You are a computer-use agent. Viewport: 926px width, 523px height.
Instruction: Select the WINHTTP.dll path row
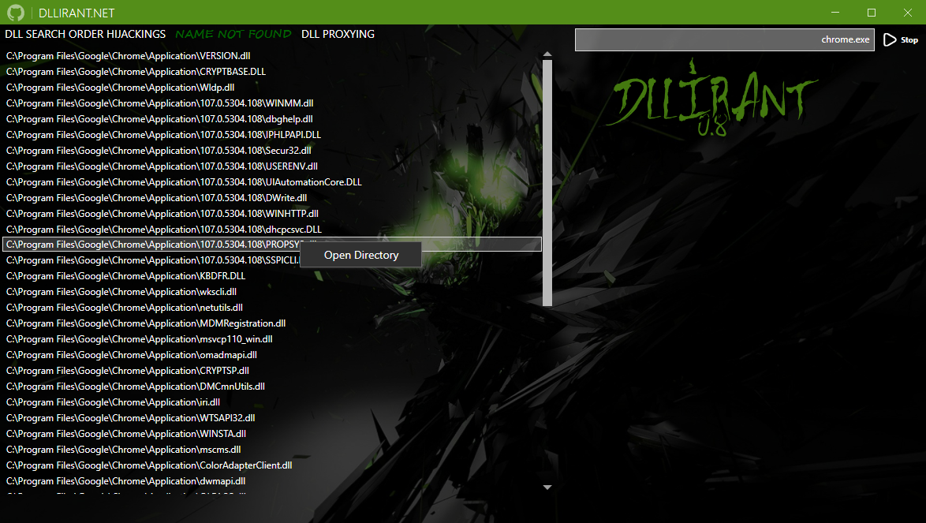pos(272,214)
